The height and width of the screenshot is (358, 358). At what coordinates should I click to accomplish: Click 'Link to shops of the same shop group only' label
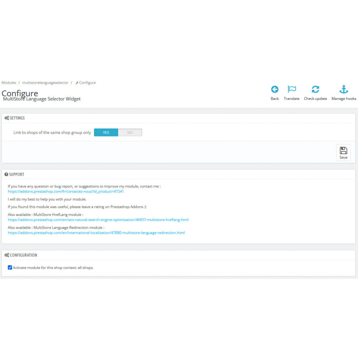click(x=52, y=132)
